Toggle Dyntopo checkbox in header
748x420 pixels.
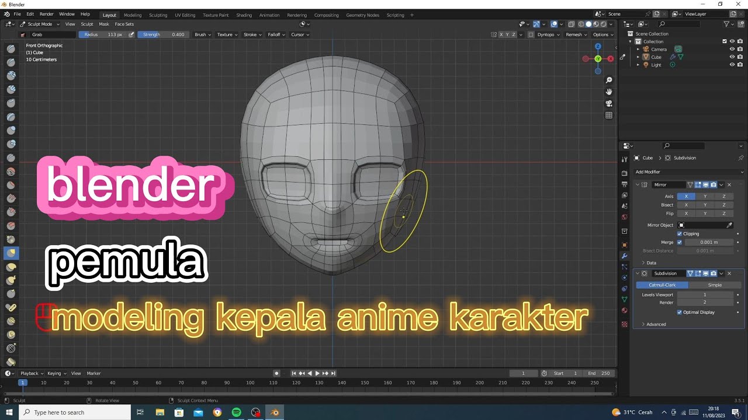(x=531, y=34)
